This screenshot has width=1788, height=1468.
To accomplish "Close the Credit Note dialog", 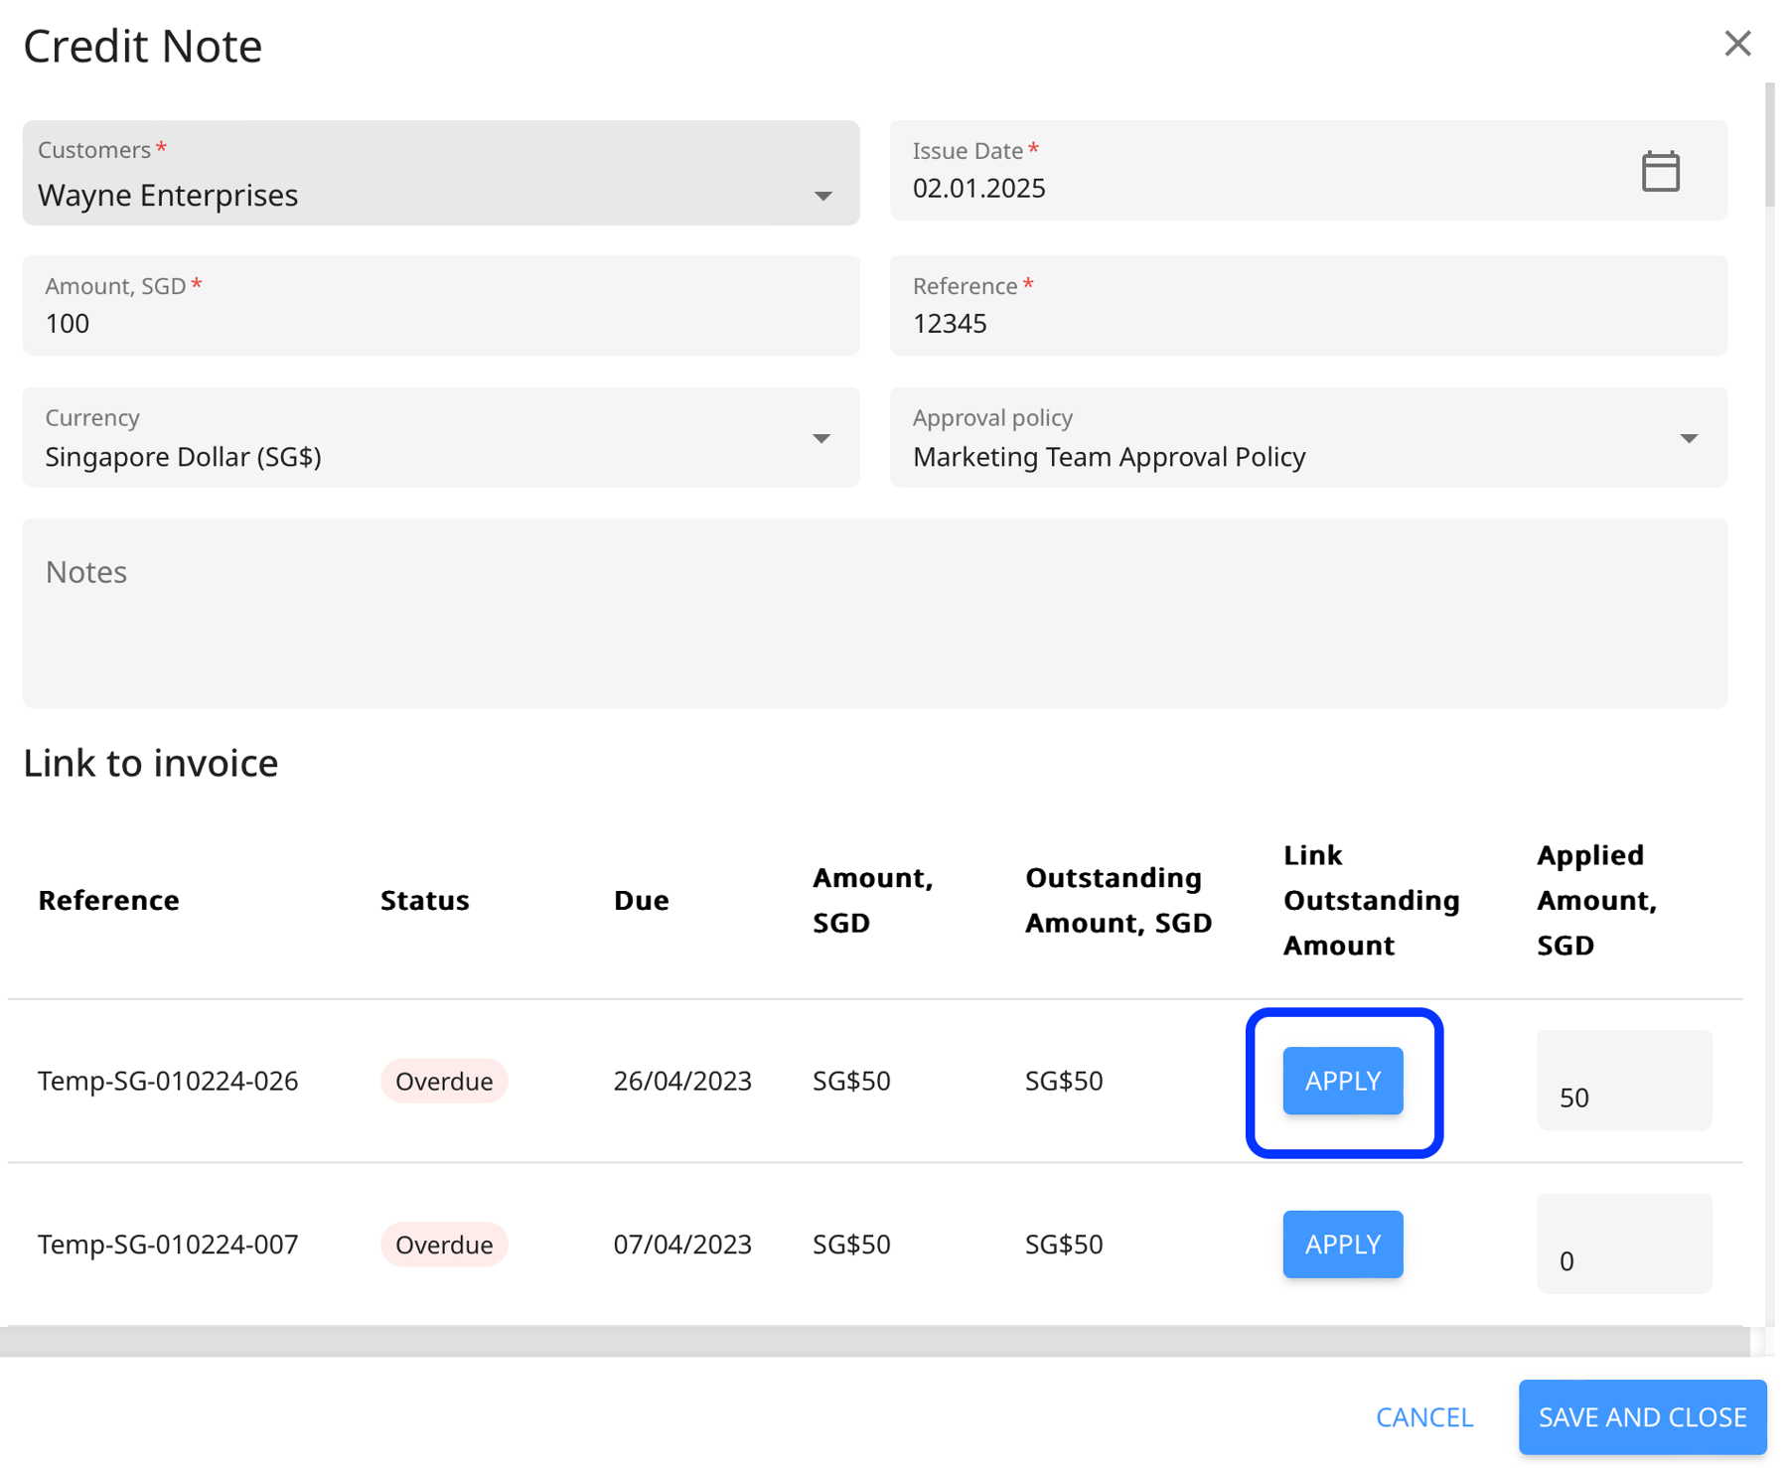I will (1737, 44).
